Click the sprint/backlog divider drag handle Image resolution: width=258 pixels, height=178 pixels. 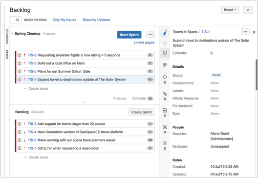click(x=85, y=102)
